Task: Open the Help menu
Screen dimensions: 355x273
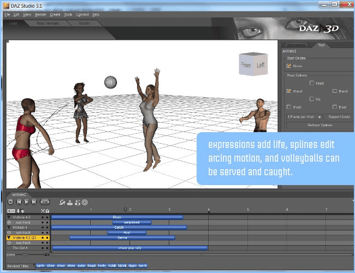Action: tap(96, 15)
